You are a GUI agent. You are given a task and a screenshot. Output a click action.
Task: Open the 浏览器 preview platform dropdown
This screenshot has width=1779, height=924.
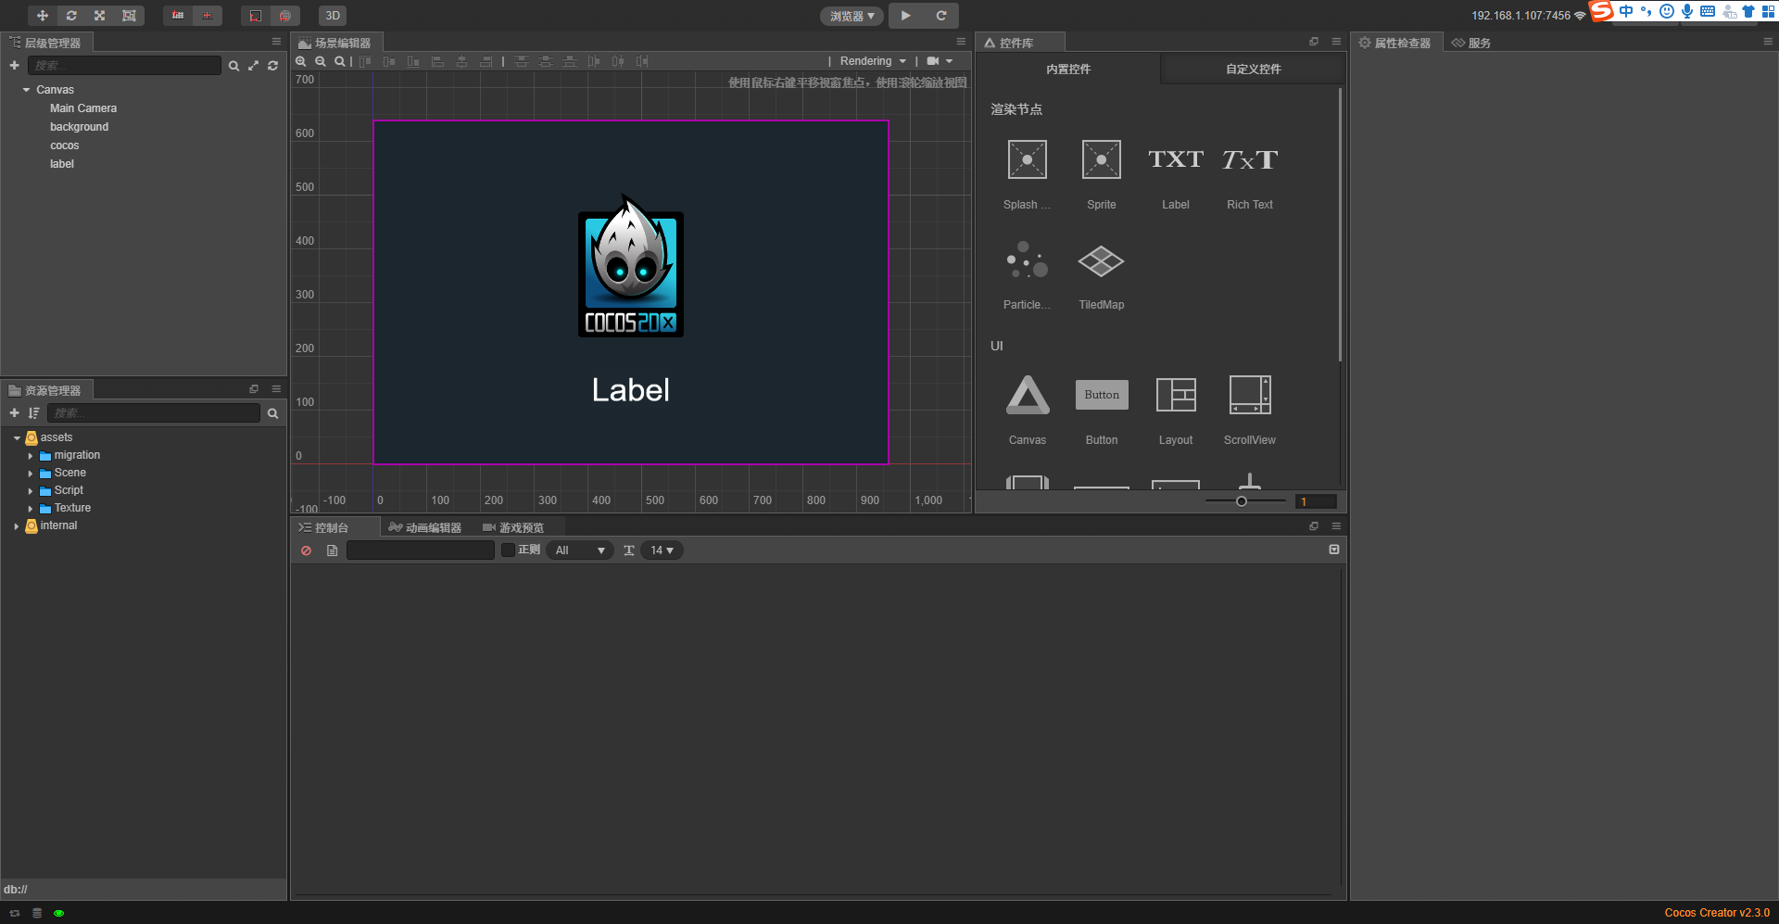[852, 16]
